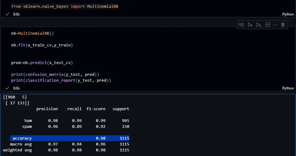Delete the cell with trash icon
Screen dimensions: 296x156
point(283,25)
